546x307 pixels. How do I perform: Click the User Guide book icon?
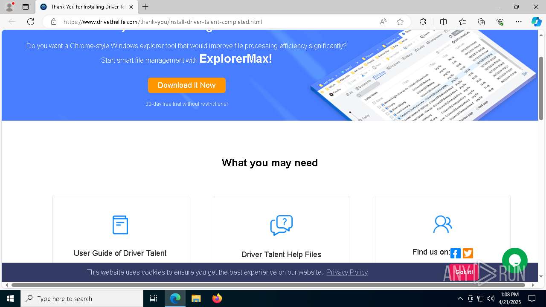coord(120,225)
